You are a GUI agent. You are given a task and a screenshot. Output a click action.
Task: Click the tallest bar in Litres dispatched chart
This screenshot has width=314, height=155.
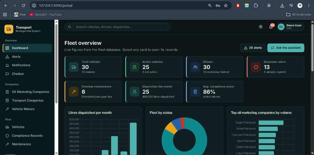pyautogui.click(x=133, y=139)
